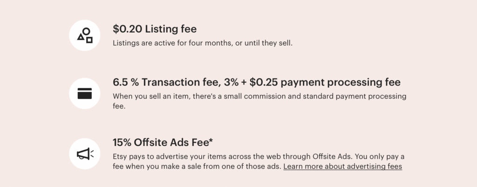Click the circle shape in the listing icon

click(x=86, y=31)
